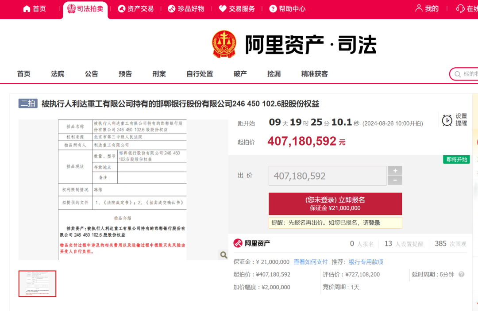Select the 公告 navigation item
This screenshot has width=478, height=311.
click(92, 74)
